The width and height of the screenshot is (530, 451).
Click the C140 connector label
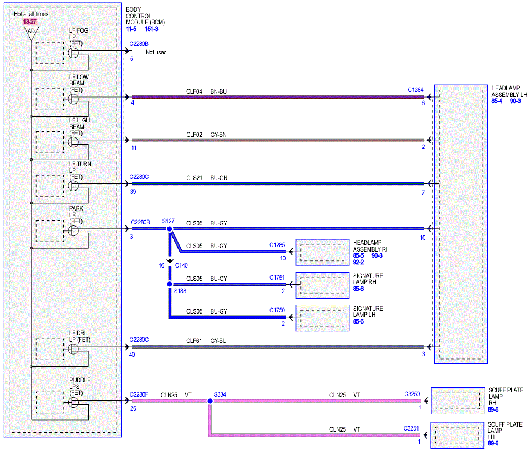point(181,265)
